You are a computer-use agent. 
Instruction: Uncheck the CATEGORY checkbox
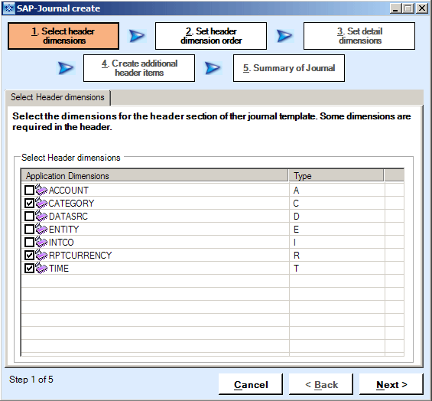(x=29, y=203)
